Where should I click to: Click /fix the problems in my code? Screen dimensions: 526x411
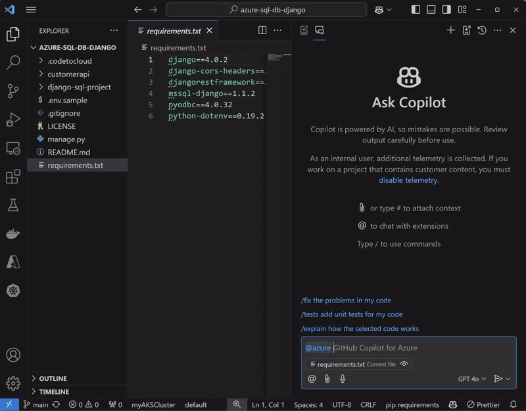pyautogui.click(x=346, y=301)
